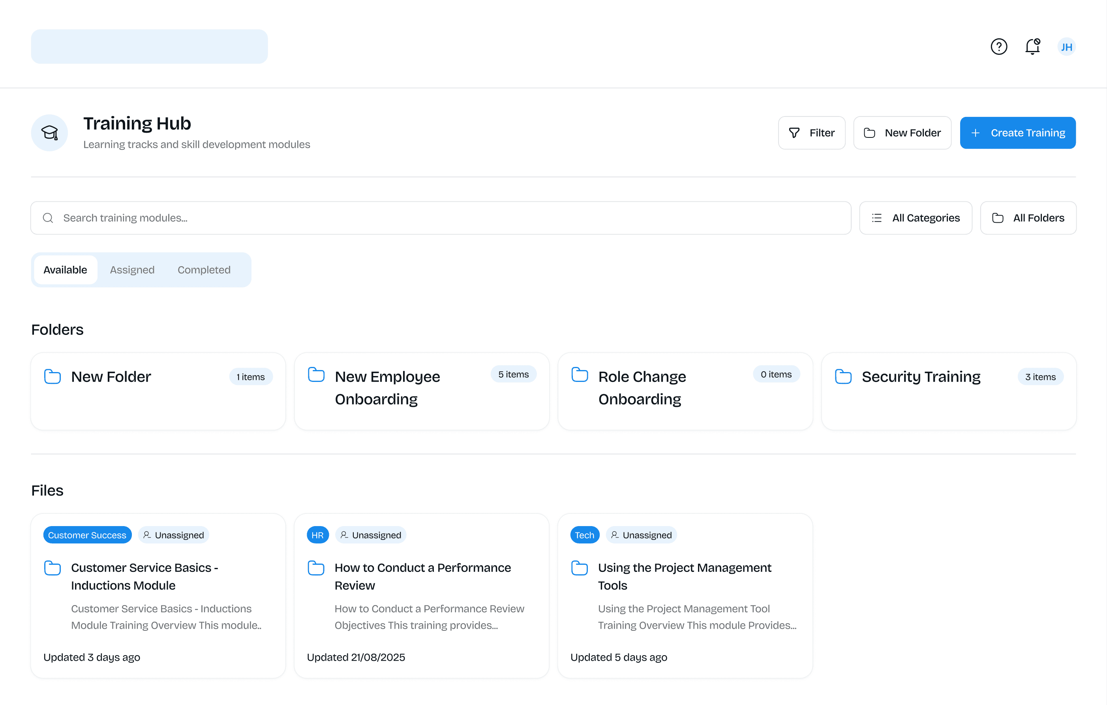Screen dimensions: 1107x705
Task: Open the How to Conduct a Performance Review file
Action: click(x=422, y=576)
